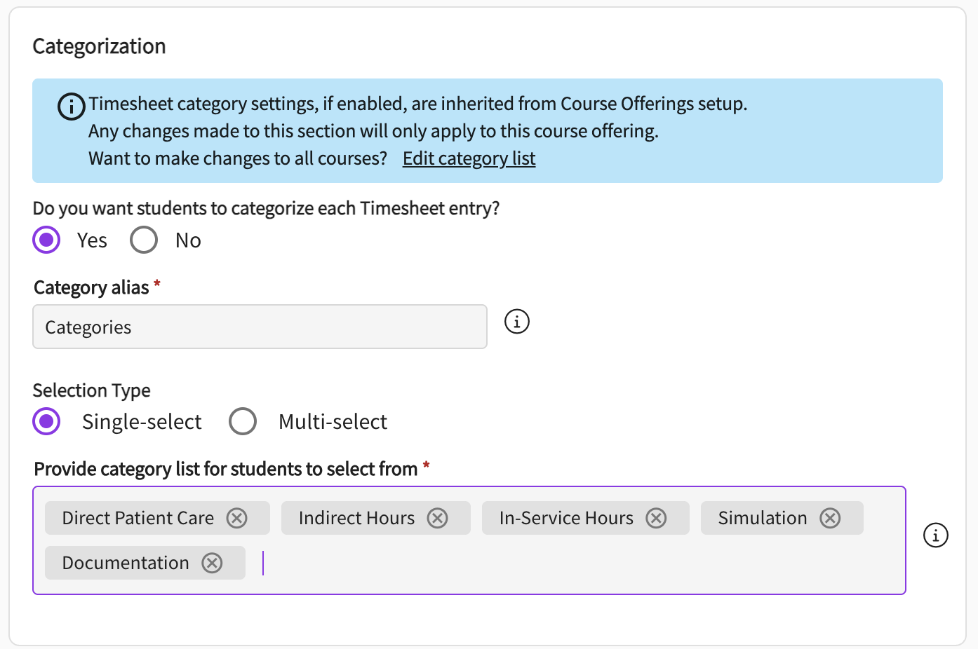Viewport: 978px width, 649px height.
Task: Click the In-Service Hours tag label
Action: (566, 518)
